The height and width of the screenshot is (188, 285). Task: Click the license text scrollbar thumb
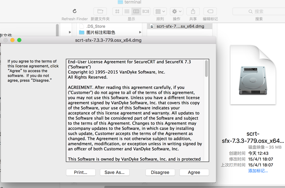click(x=206, y=69)
